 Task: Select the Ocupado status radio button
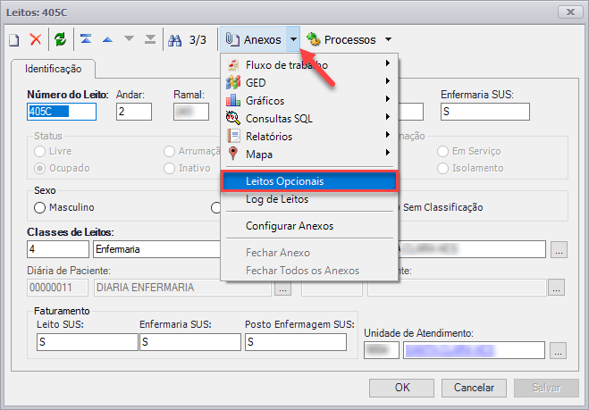[40, 168]
